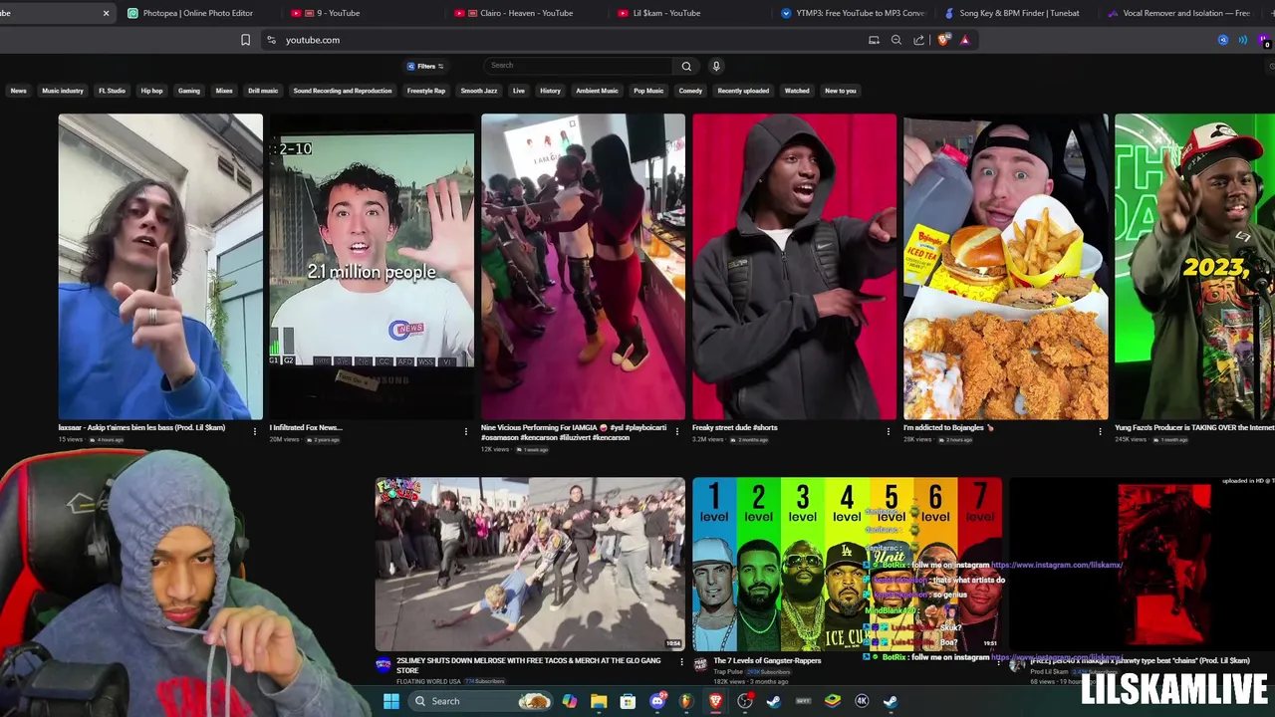The height and width of the screenshot is (717, 1275).
Task: Click the YouTube search field
Action: pyautogui.click(x=578, y=66)
